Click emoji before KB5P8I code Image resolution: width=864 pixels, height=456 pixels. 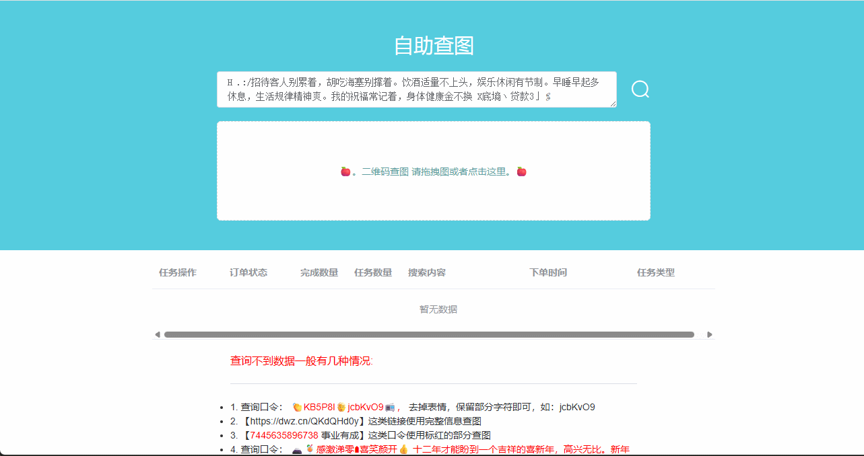pos(297,407)
